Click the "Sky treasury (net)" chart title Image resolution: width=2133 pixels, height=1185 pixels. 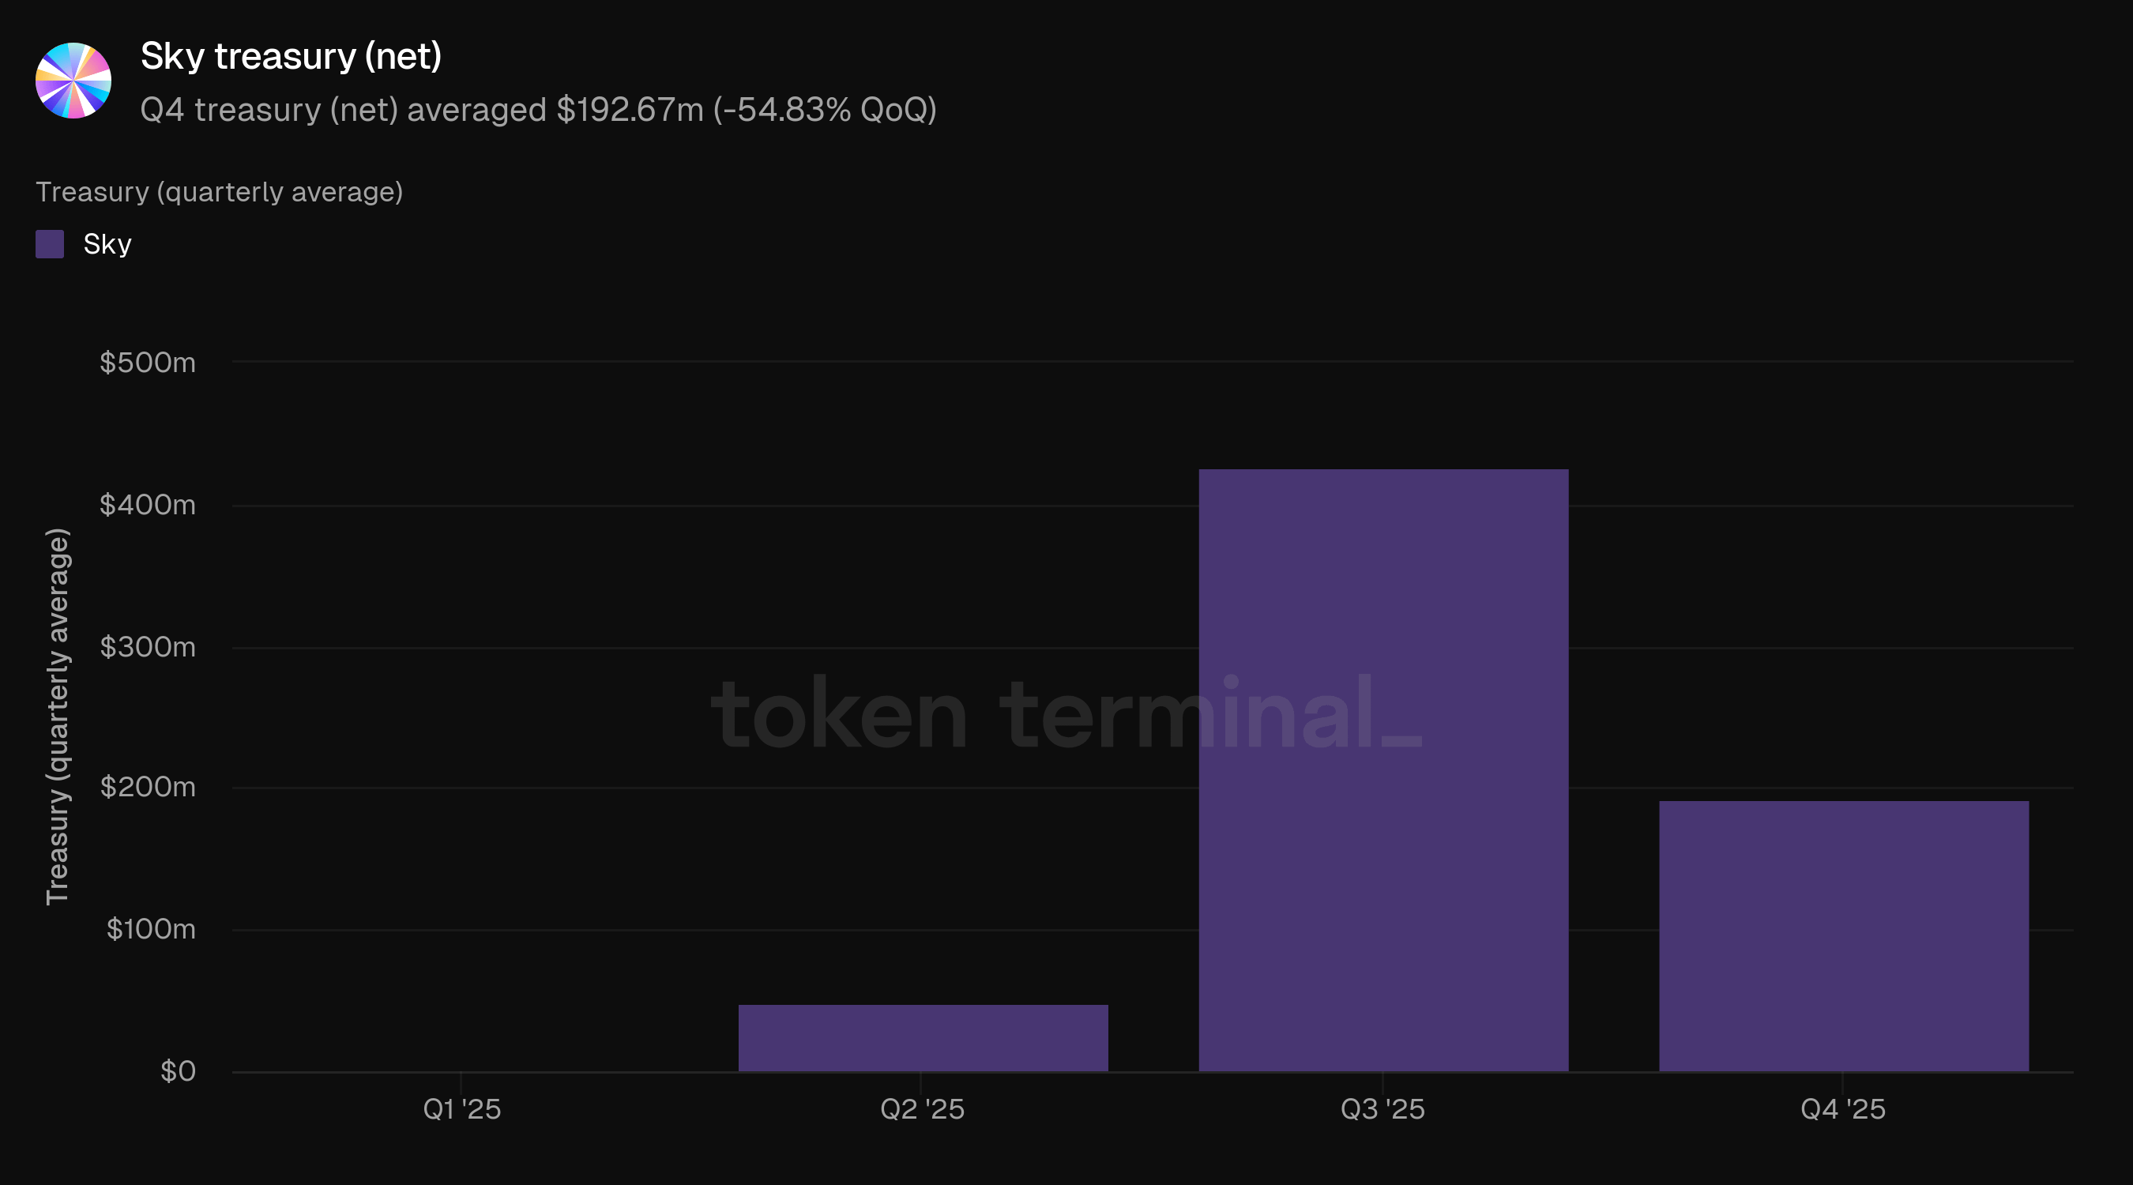point(291,56)
